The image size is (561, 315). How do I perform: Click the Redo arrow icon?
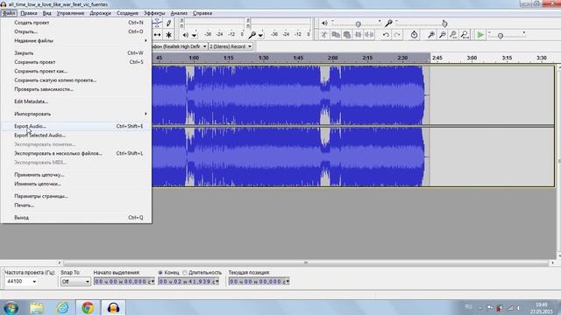[x=397, y=35]
